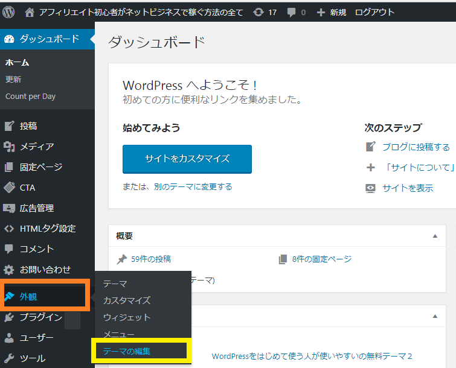Image resolution: width=456 pixels, height=368 pixels.
Task: Click the edit icon beside ブログに投稿する
Action: tap(370, 147)
